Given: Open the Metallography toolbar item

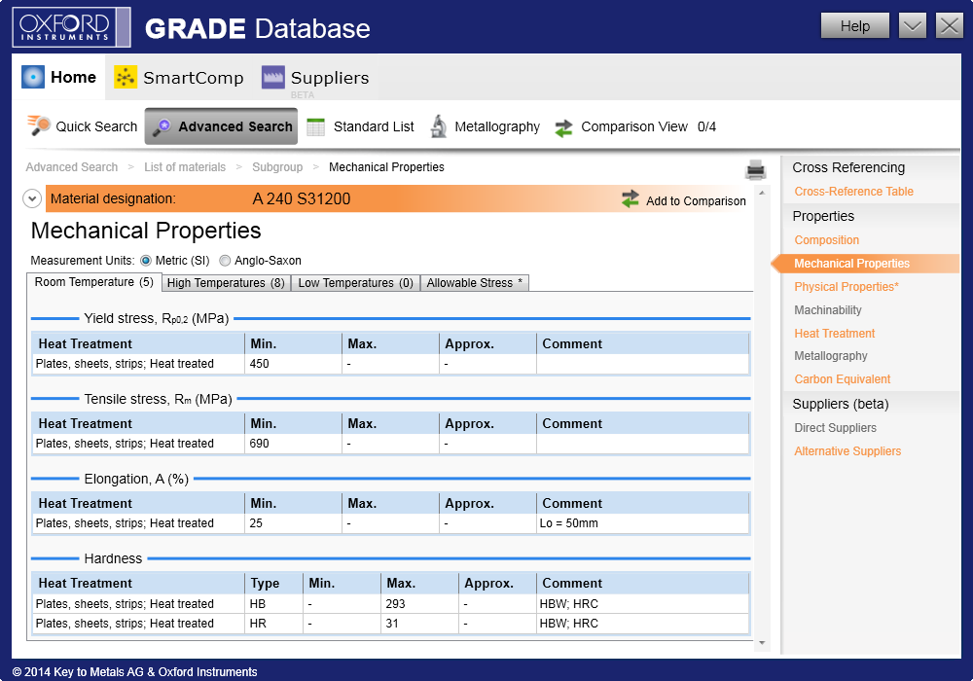Looking at the screenshot, I should pyautogui.click(x=486, y=126).
